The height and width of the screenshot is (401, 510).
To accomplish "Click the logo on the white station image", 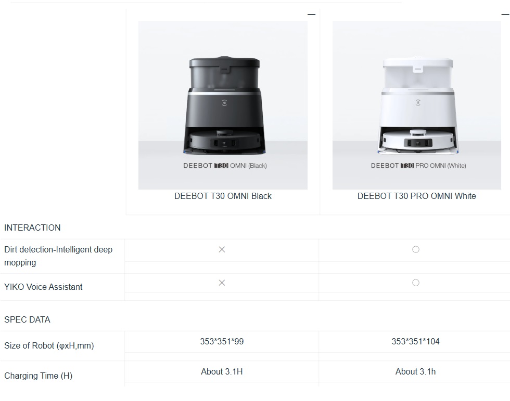I will coord(418,103).
